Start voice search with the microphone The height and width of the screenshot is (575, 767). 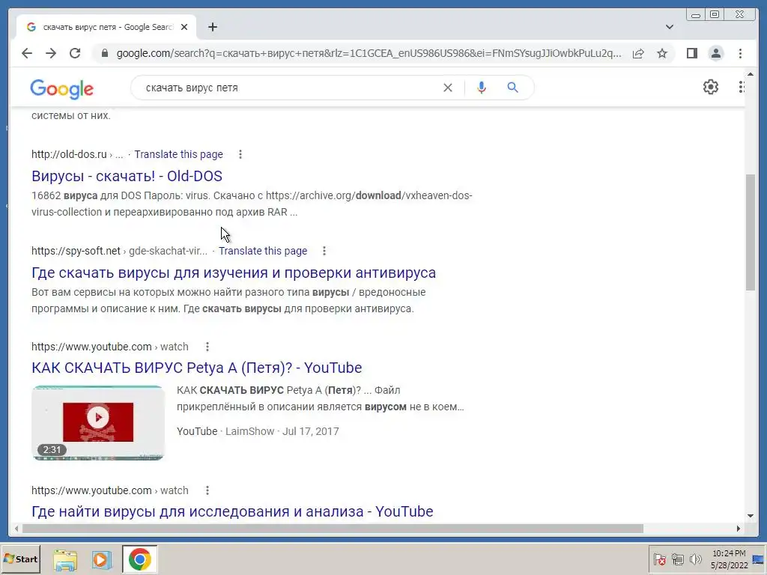tap(482, 88)
